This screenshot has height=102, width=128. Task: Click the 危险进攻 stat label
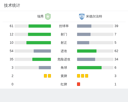coord(64,59)
